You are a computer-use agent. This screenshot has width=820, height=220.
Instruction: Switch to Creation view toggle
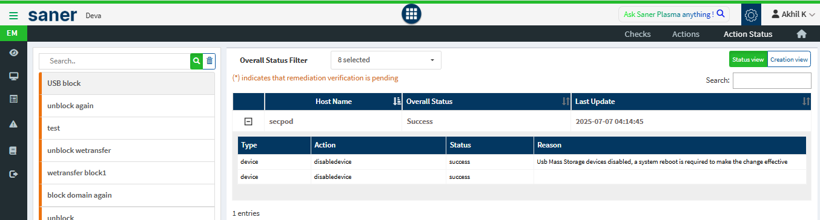click(x=789, y=59)
